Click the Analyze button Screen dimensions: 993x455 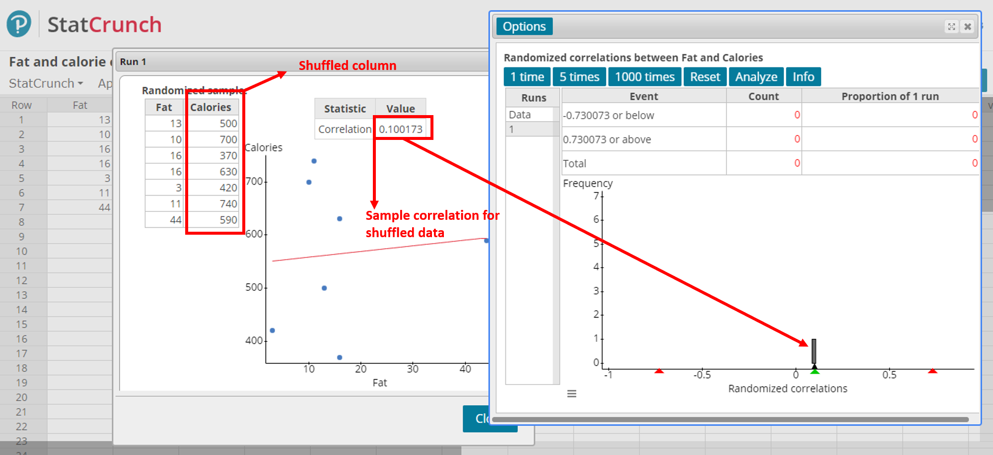(x=756, y=76)
